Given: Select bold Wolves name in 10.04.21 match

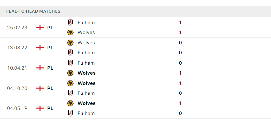Looking at the screenshot, I should pos(87,73).
